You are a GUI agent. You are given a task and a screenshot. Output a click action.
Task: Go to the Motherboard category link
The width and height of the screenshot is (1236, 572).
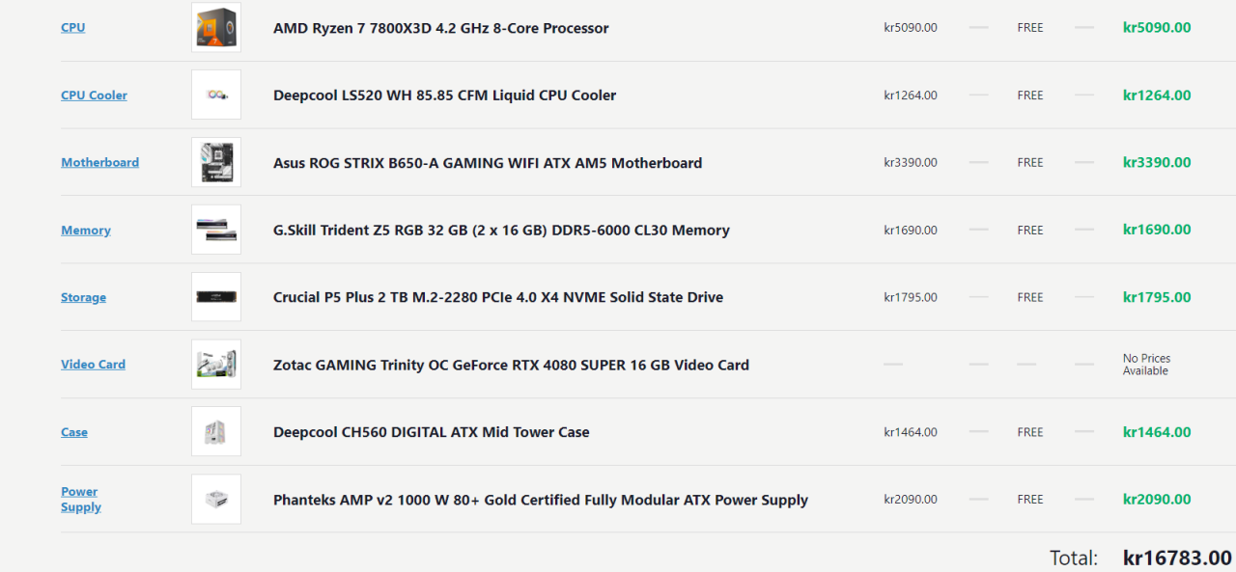point(99,162)
